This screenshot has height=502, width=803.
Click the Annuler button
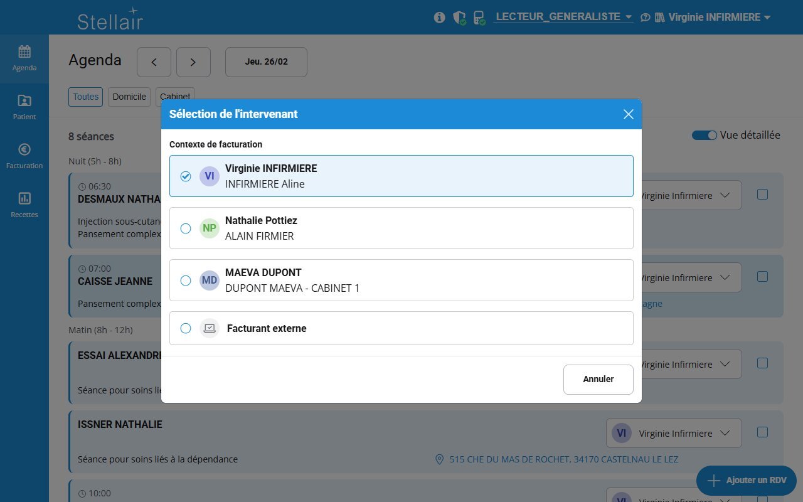pyautogui.click(x=598, y=379)
